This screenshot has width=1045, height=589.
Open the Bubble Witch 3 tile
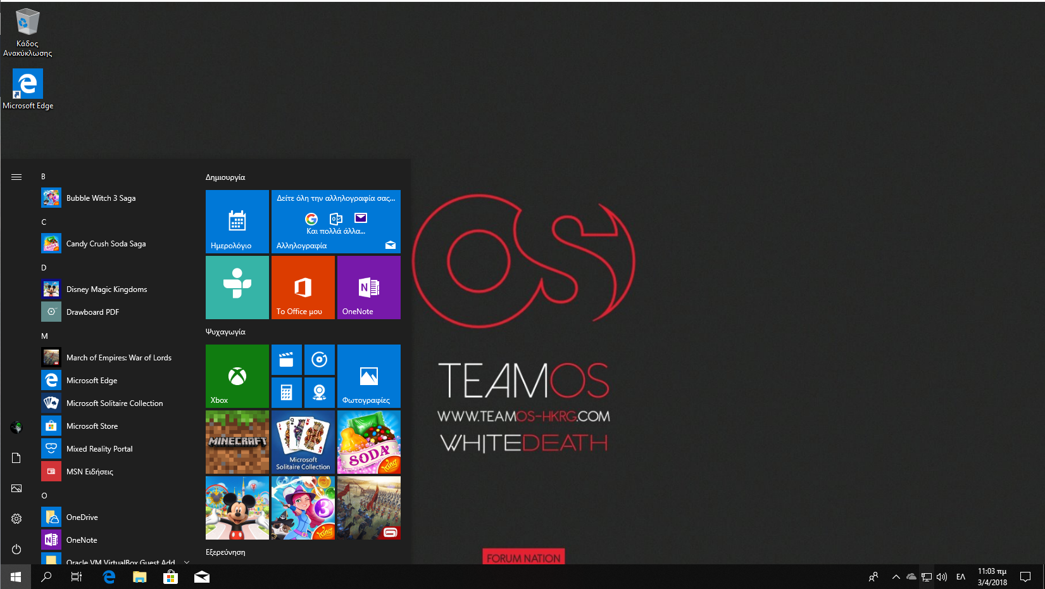coord(303,508)
